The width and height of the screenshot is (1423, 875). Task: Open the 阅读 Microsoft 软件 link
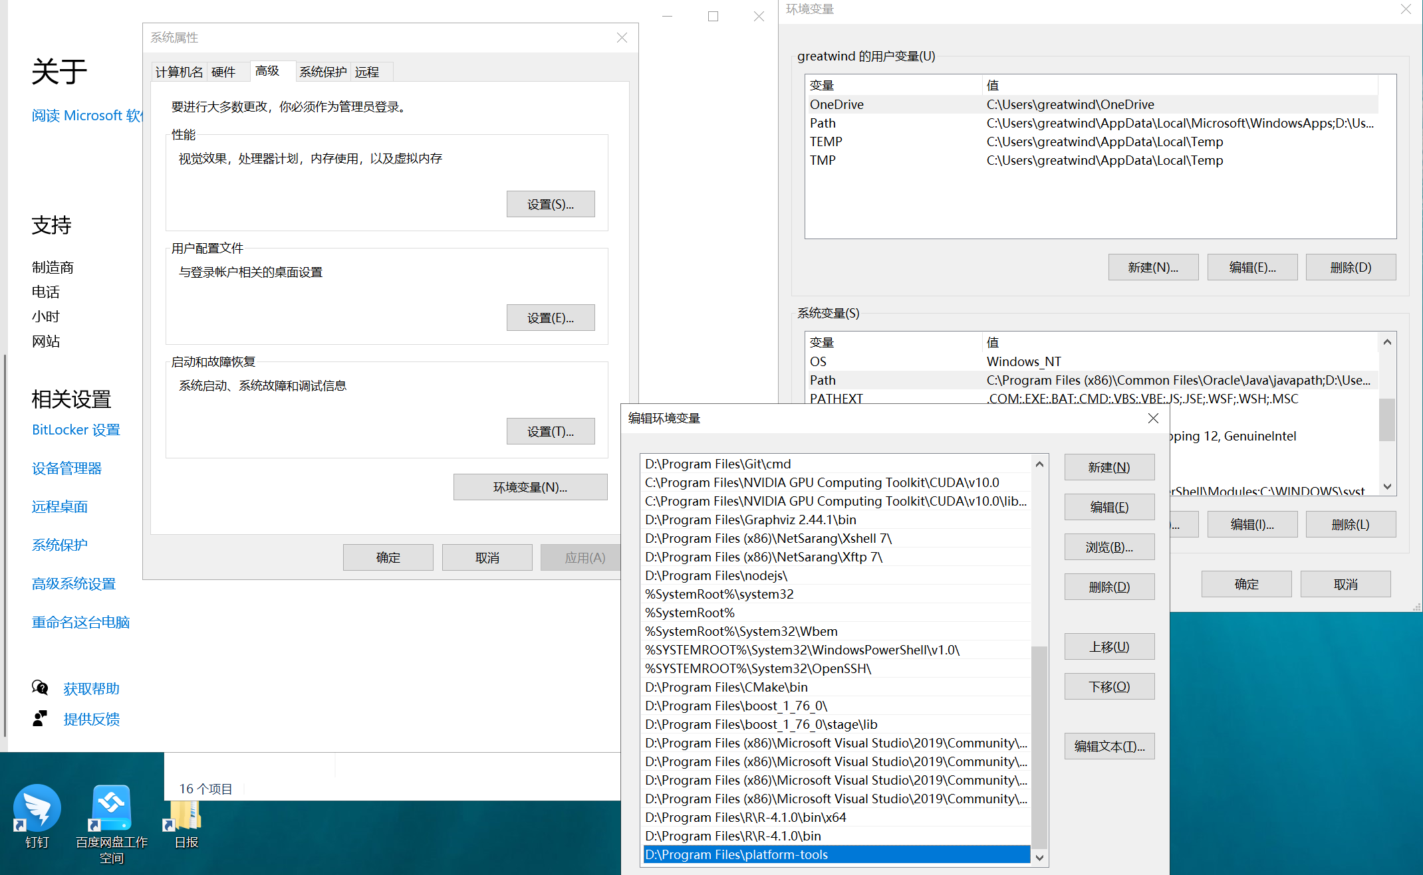[x=87, y=116]
